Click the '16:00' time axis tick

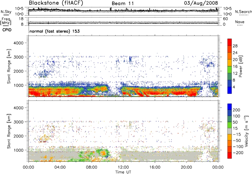155,167
